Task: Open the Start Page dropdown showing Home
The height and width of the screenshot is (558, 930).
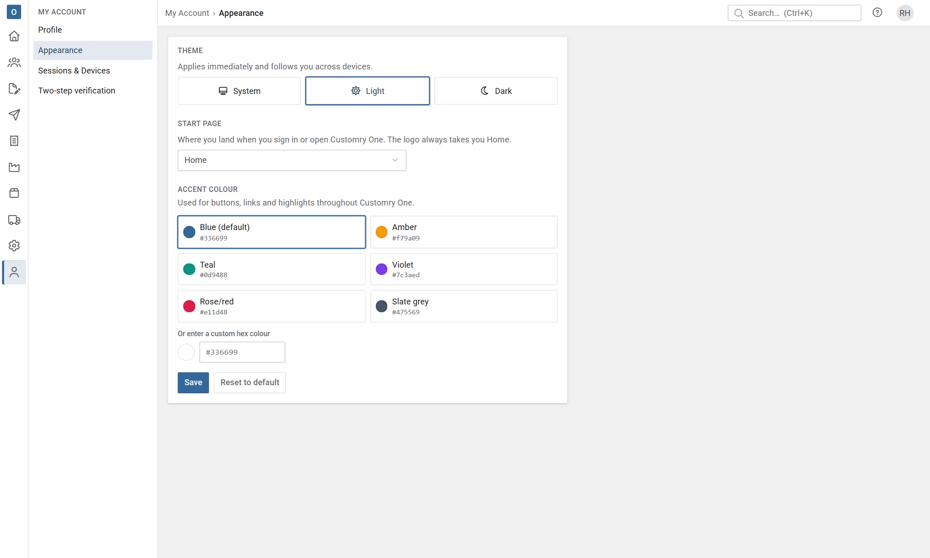Action: [x=292, y=160]
